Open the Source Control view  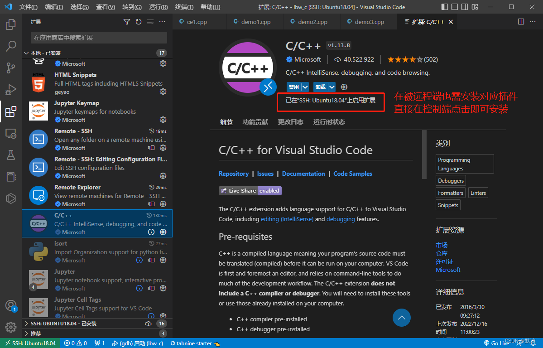[x=10, y=68]
